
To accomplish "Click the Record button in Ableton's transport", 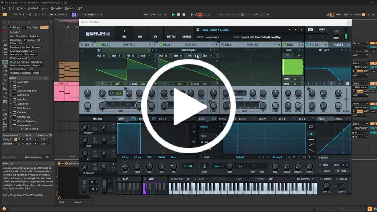I will (184, 15).
